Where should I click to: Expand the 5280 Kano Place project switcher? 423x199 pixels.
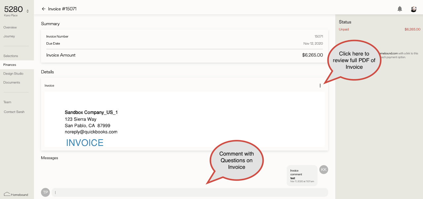[27, 11]
